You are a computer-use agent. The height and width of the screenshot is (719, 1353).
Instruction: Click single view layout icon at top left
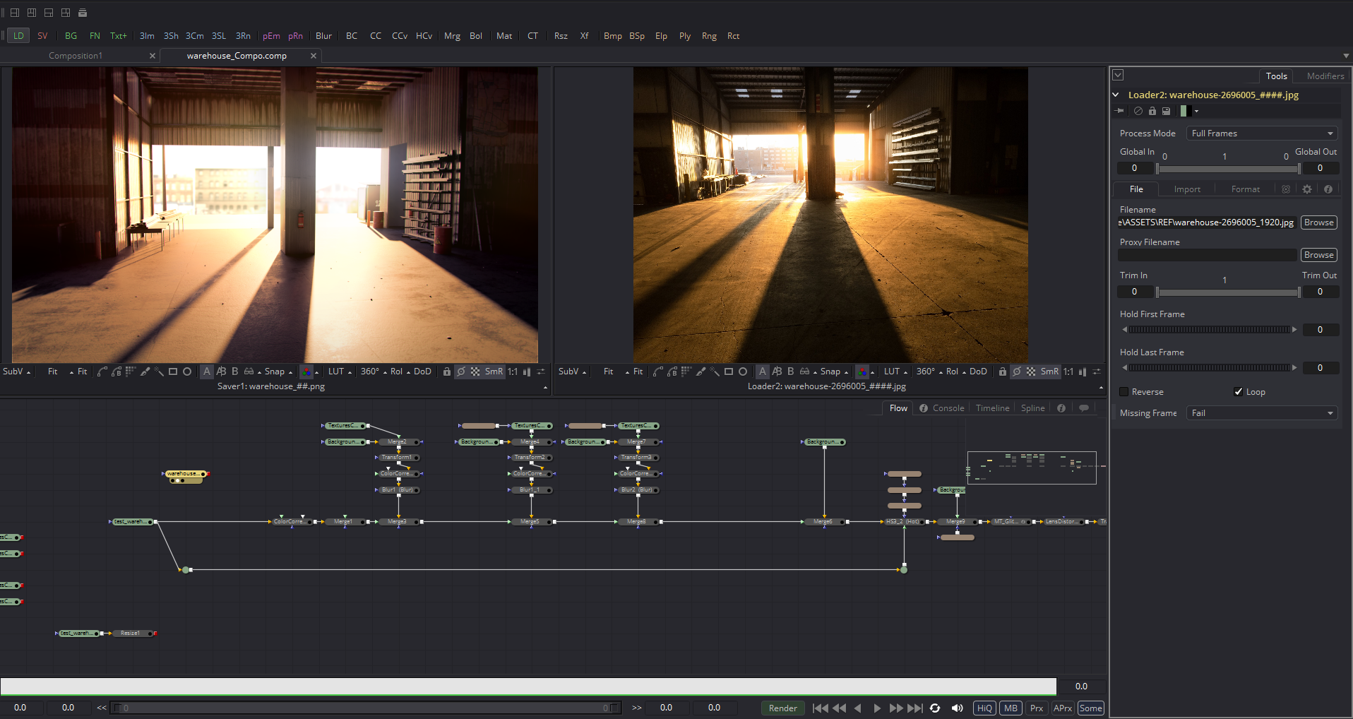point(15,13)
